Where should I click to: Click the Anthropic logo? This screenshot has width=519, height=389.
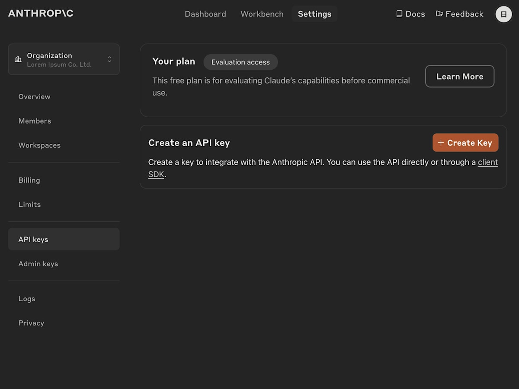pos(41,13)
